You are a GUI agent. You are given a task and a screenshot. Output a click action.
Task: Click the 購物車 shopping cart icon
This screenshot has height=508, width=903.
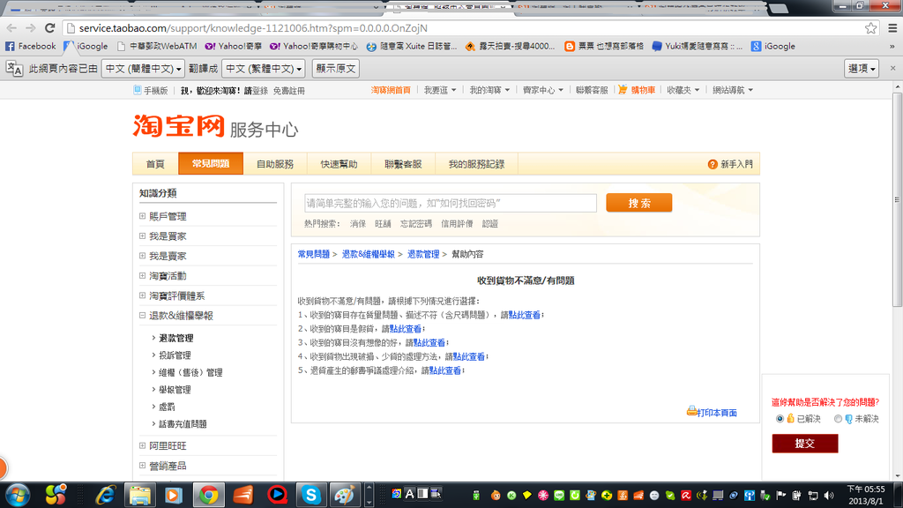click(x=623, y=90)
